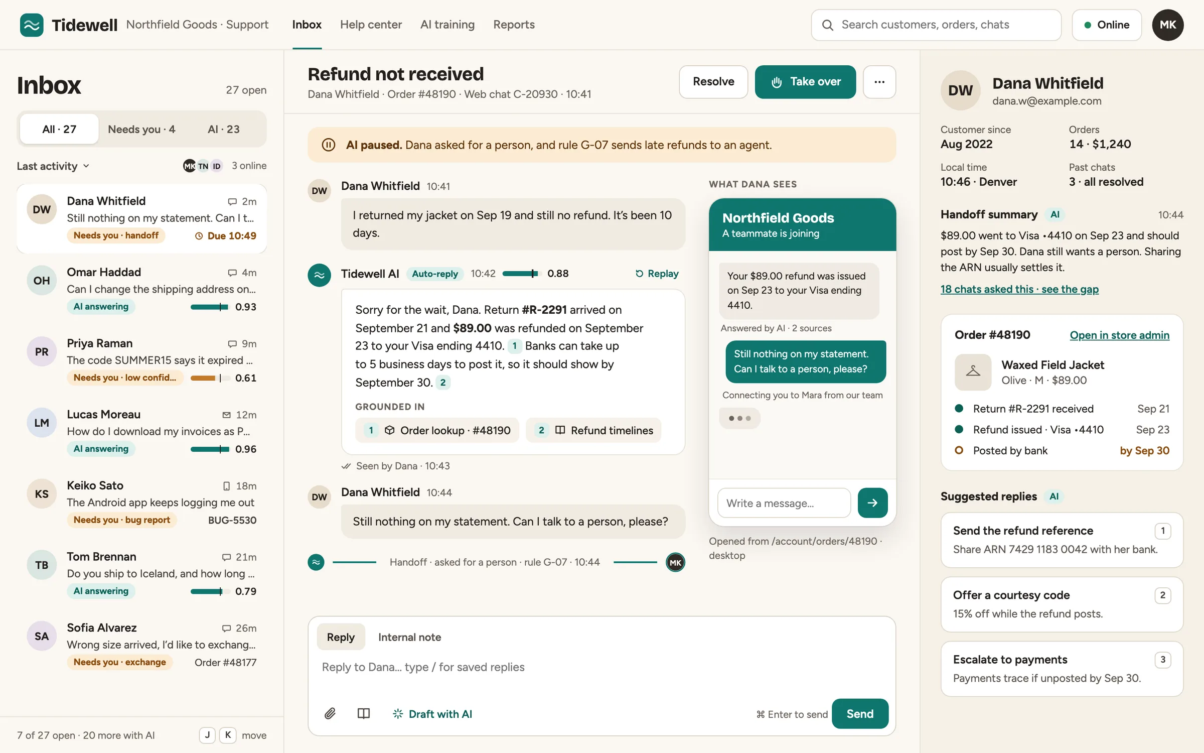The height and width of the screenshot is (753, 1204).
Task: Click the ID online agent avatar
Action: click(x=217, y=166)
